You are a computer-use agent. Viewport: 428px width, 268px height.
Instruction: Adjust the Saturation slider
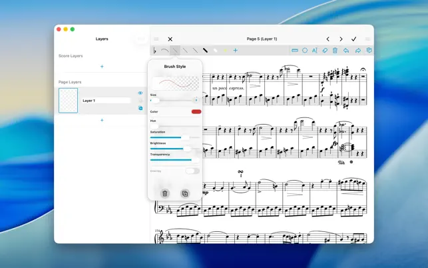tap(175, 137)
